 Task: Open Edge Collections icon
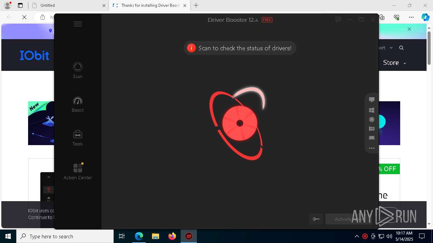(x=382, y=17)
